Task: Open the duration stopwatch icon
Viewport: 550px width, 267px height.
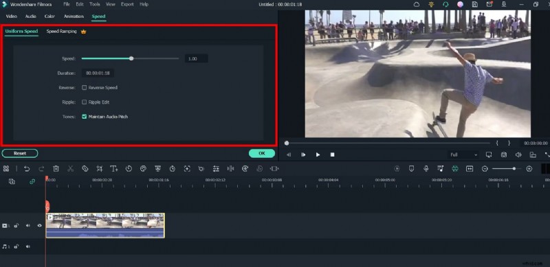Action: pos(173,169)
